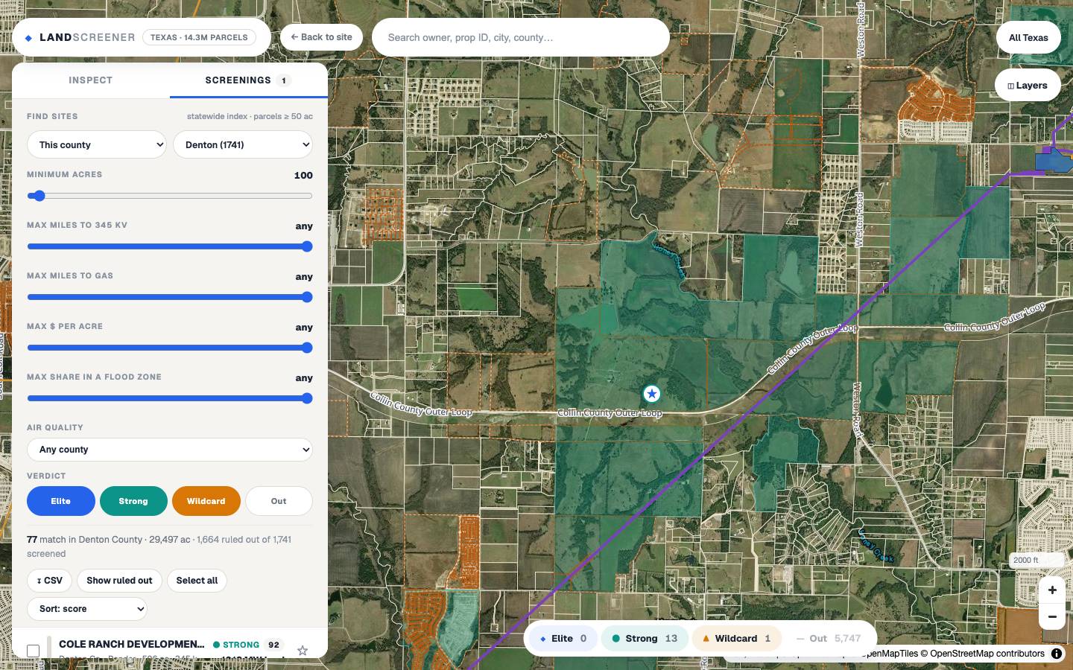
Task: Open the This county scope dropdown
Action: (97, 144)
